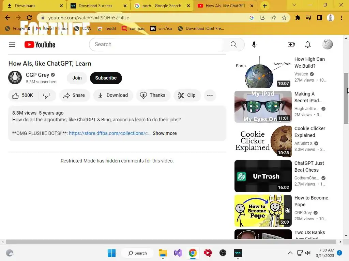Open ChatGPT Just Beat Chess thumbnail
Viewport: 349px width, 261px height.
[x=263, y=176]
